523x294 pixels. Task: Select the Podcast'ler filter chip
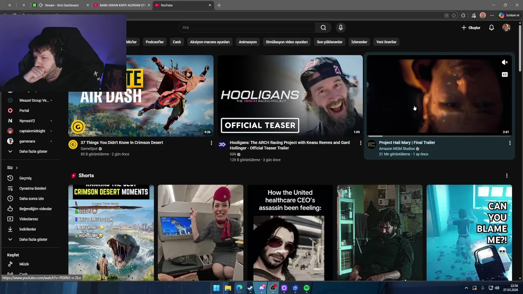click(154, 42)
